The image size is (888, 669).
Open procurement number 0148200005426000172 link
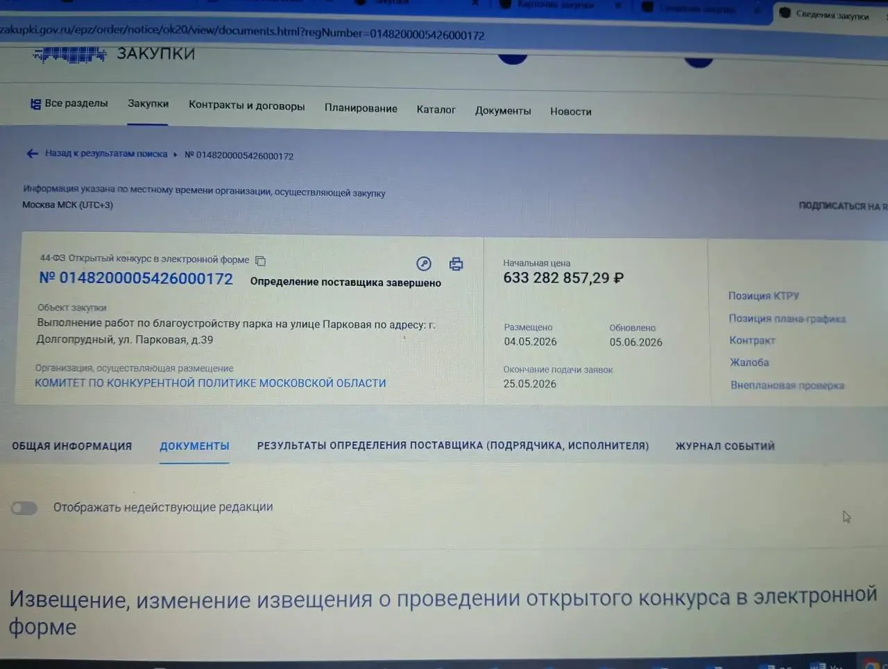136,278
